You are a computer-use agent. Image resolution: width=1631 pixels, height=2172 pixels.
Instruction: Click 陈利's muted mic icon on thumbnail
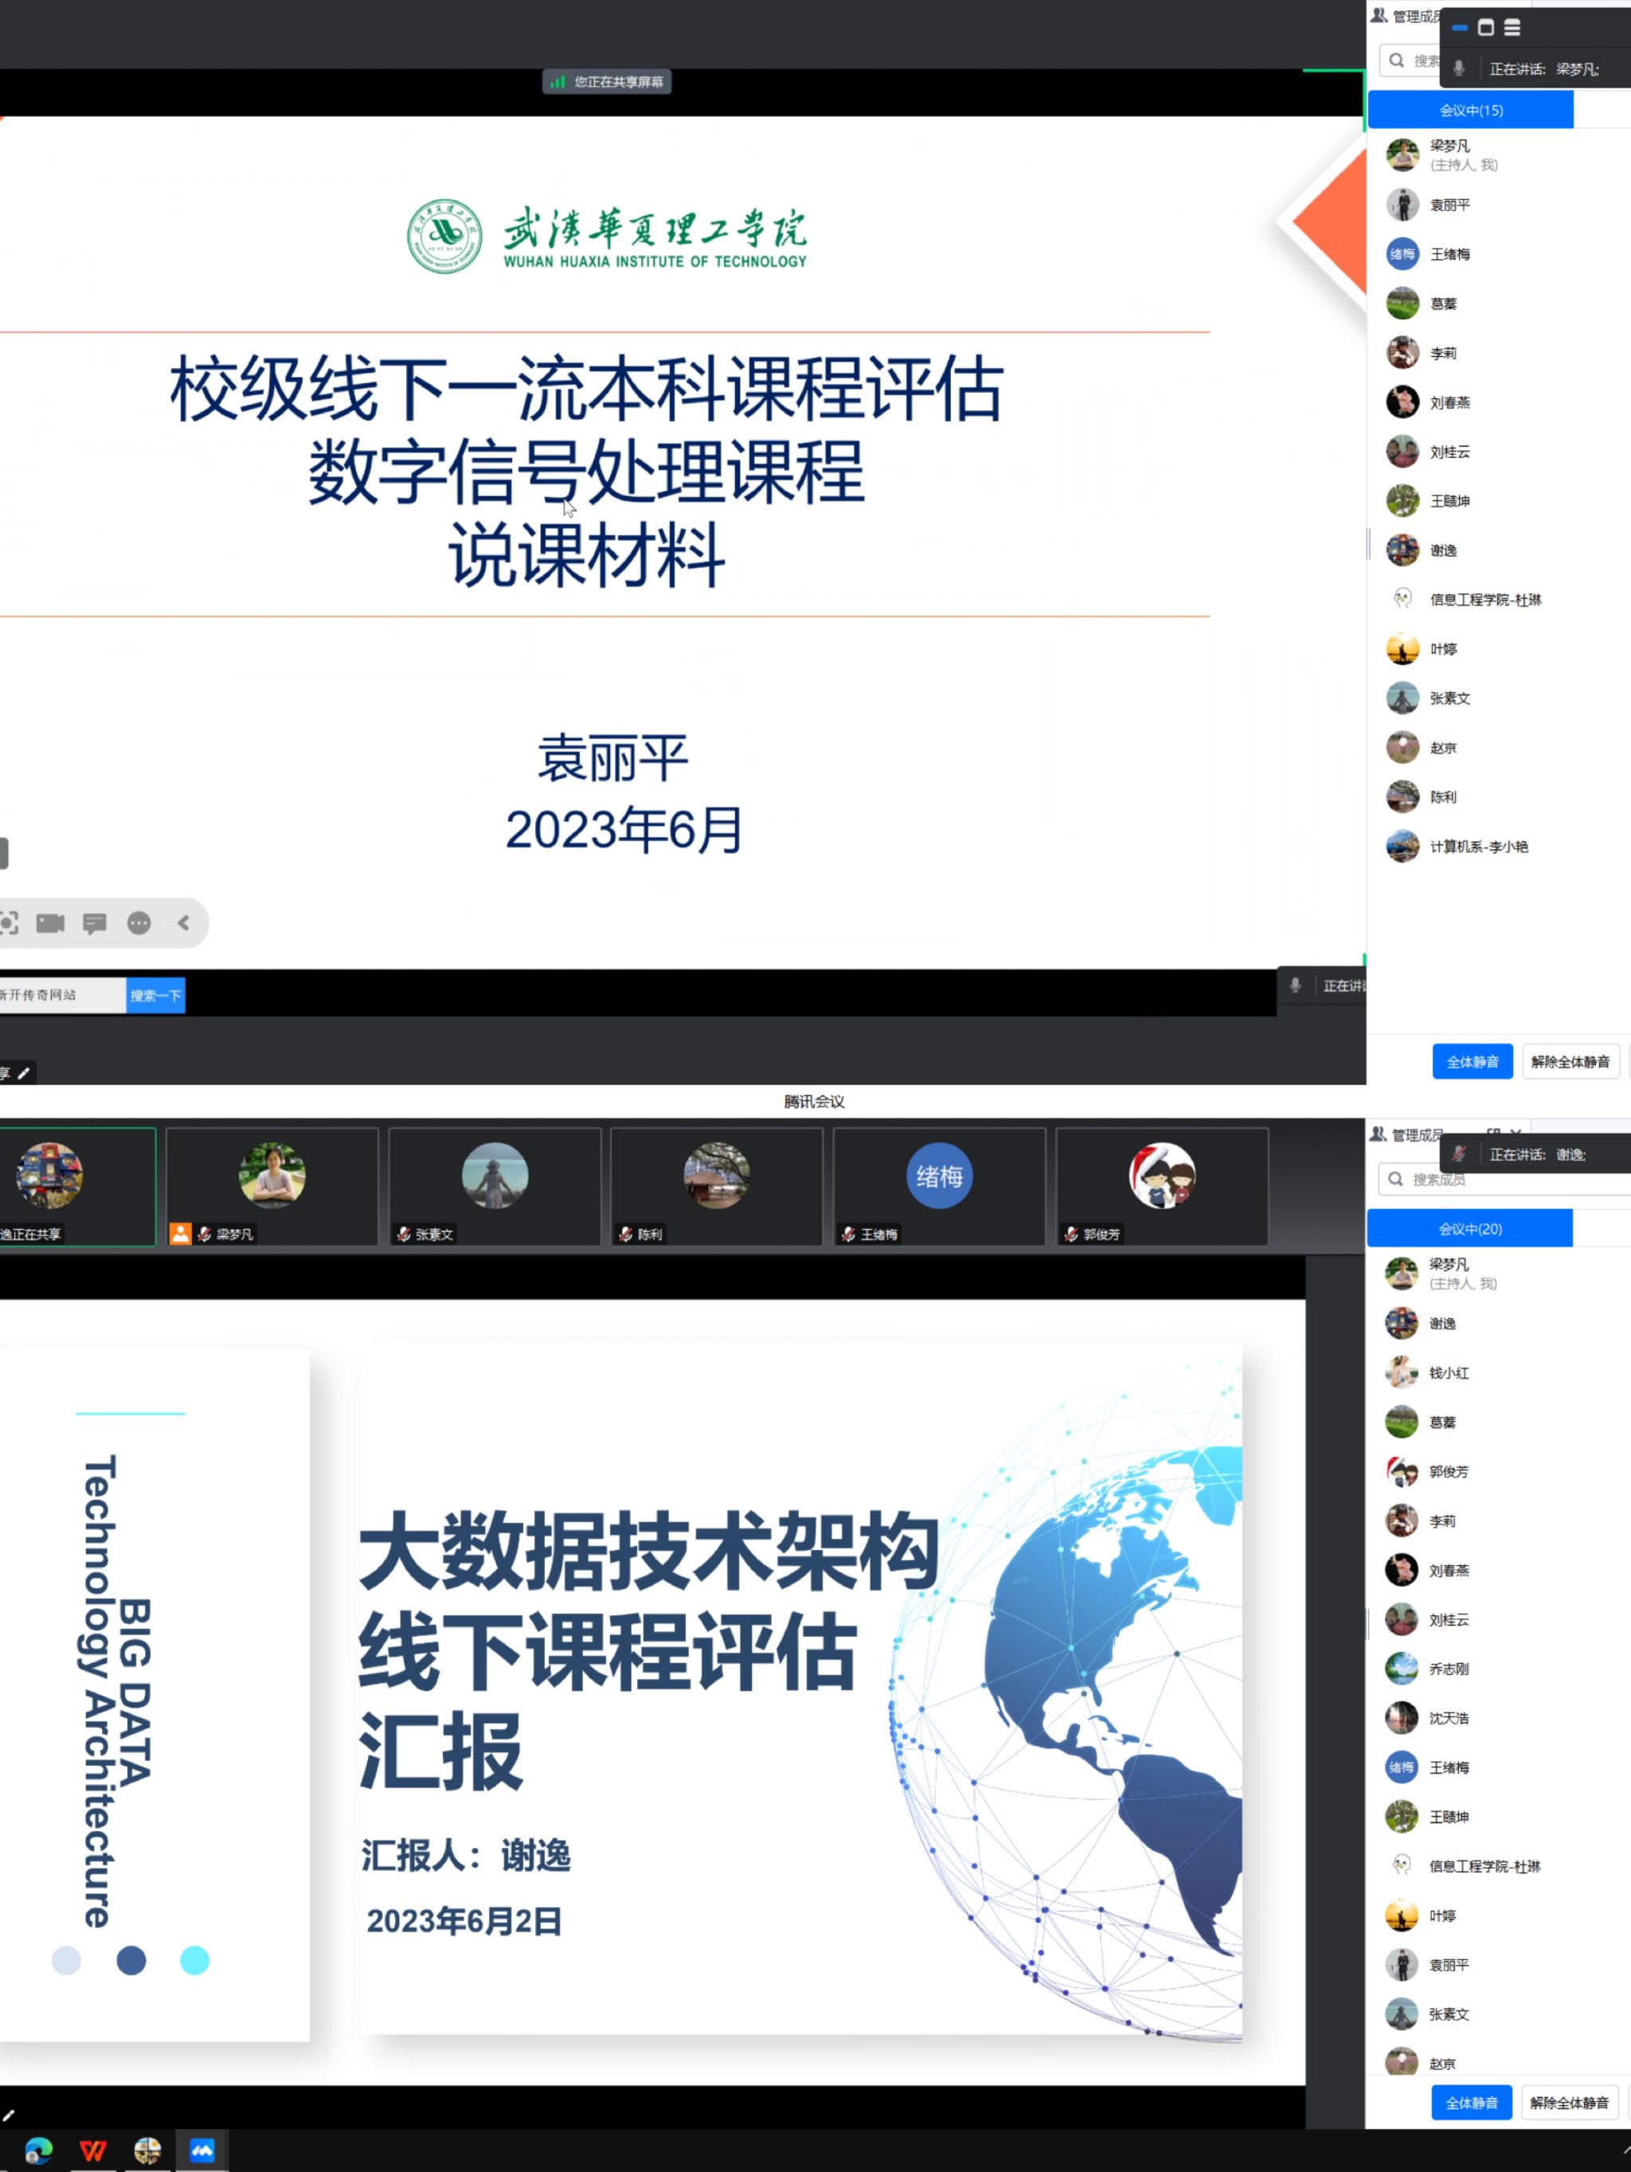click(625, 1235)
